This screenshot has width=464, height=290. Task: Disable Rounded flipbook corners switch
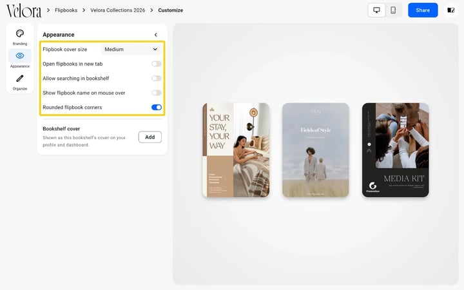pyautogui.click(x=156, y=108)
